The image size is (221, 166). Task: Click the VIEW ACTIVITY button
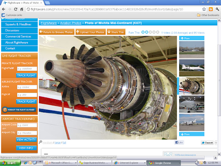26,140
